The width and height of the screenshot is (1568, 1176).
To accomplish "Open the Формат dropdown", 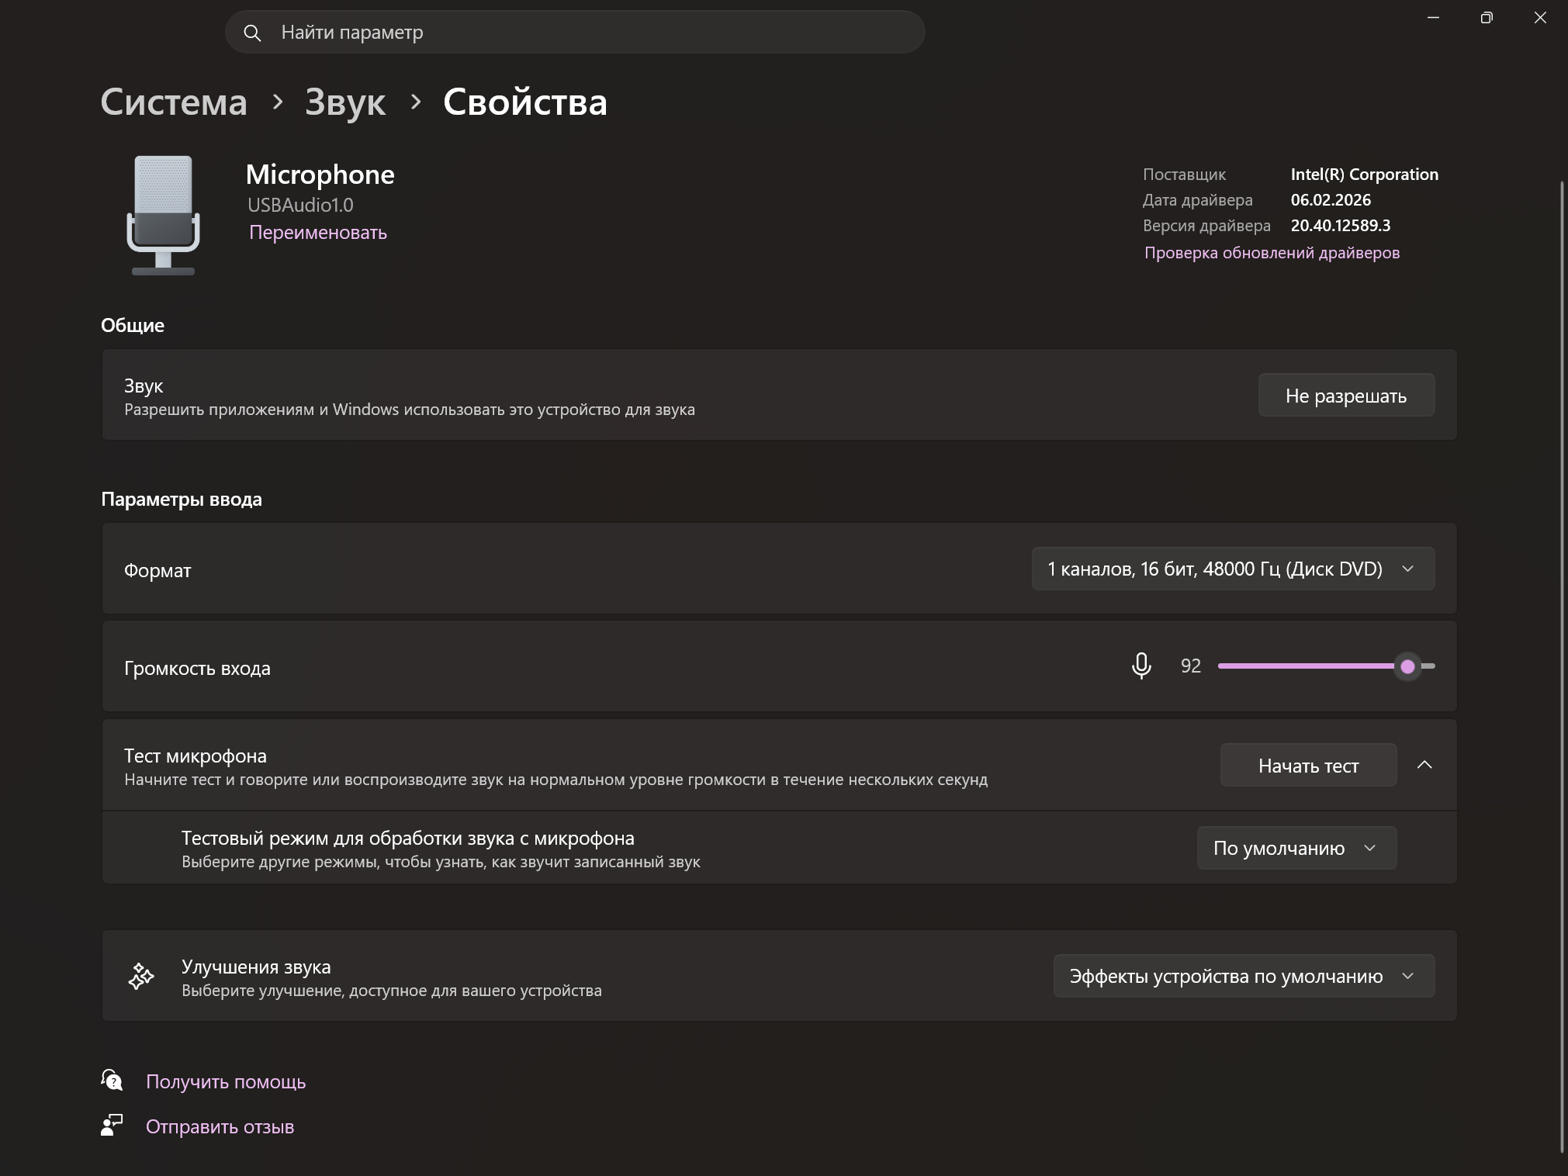I will [x=1233, y=569].
